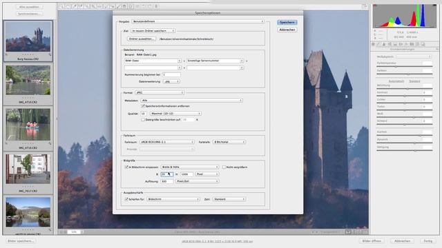
Task: Open the Vorgabe preset dropdown
Action: tap(198, 21)
